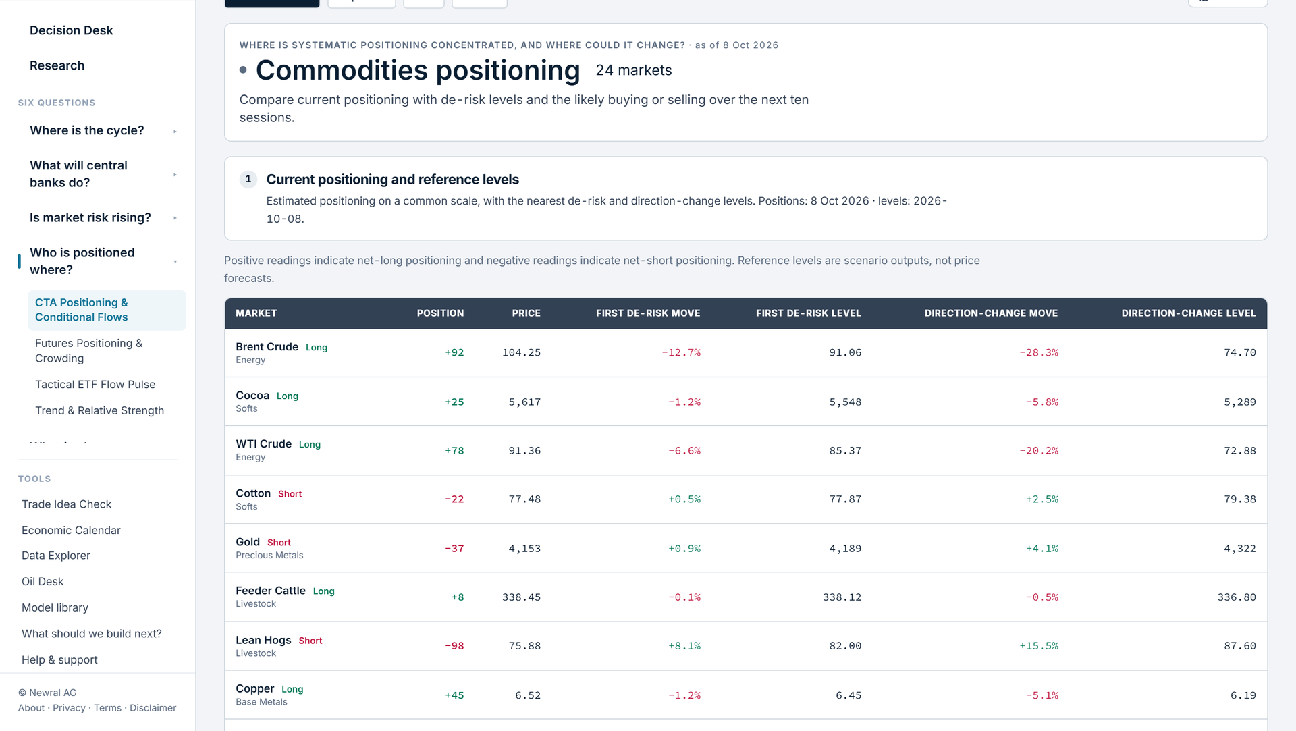This screenshot has height=731, width=1296.
Task: Click step number 1 badge
Action: pos(248,179)
